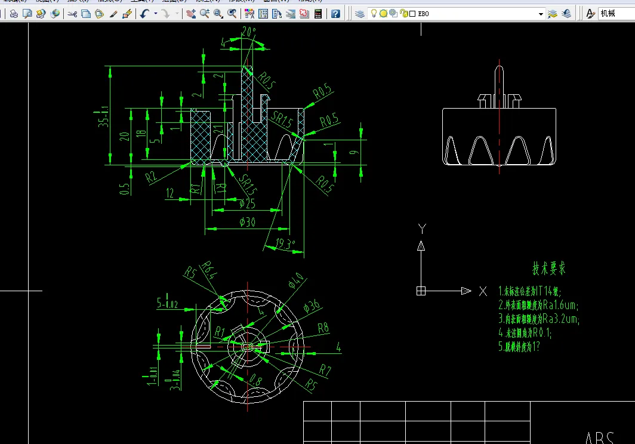Open the Properties palette icon
The image size is (635, 444).
click(x=249, y=14)
